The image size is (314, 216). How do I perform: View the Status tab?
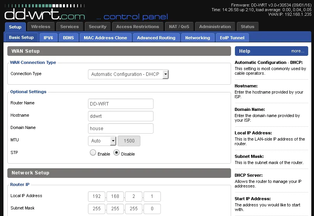[247, 27]
